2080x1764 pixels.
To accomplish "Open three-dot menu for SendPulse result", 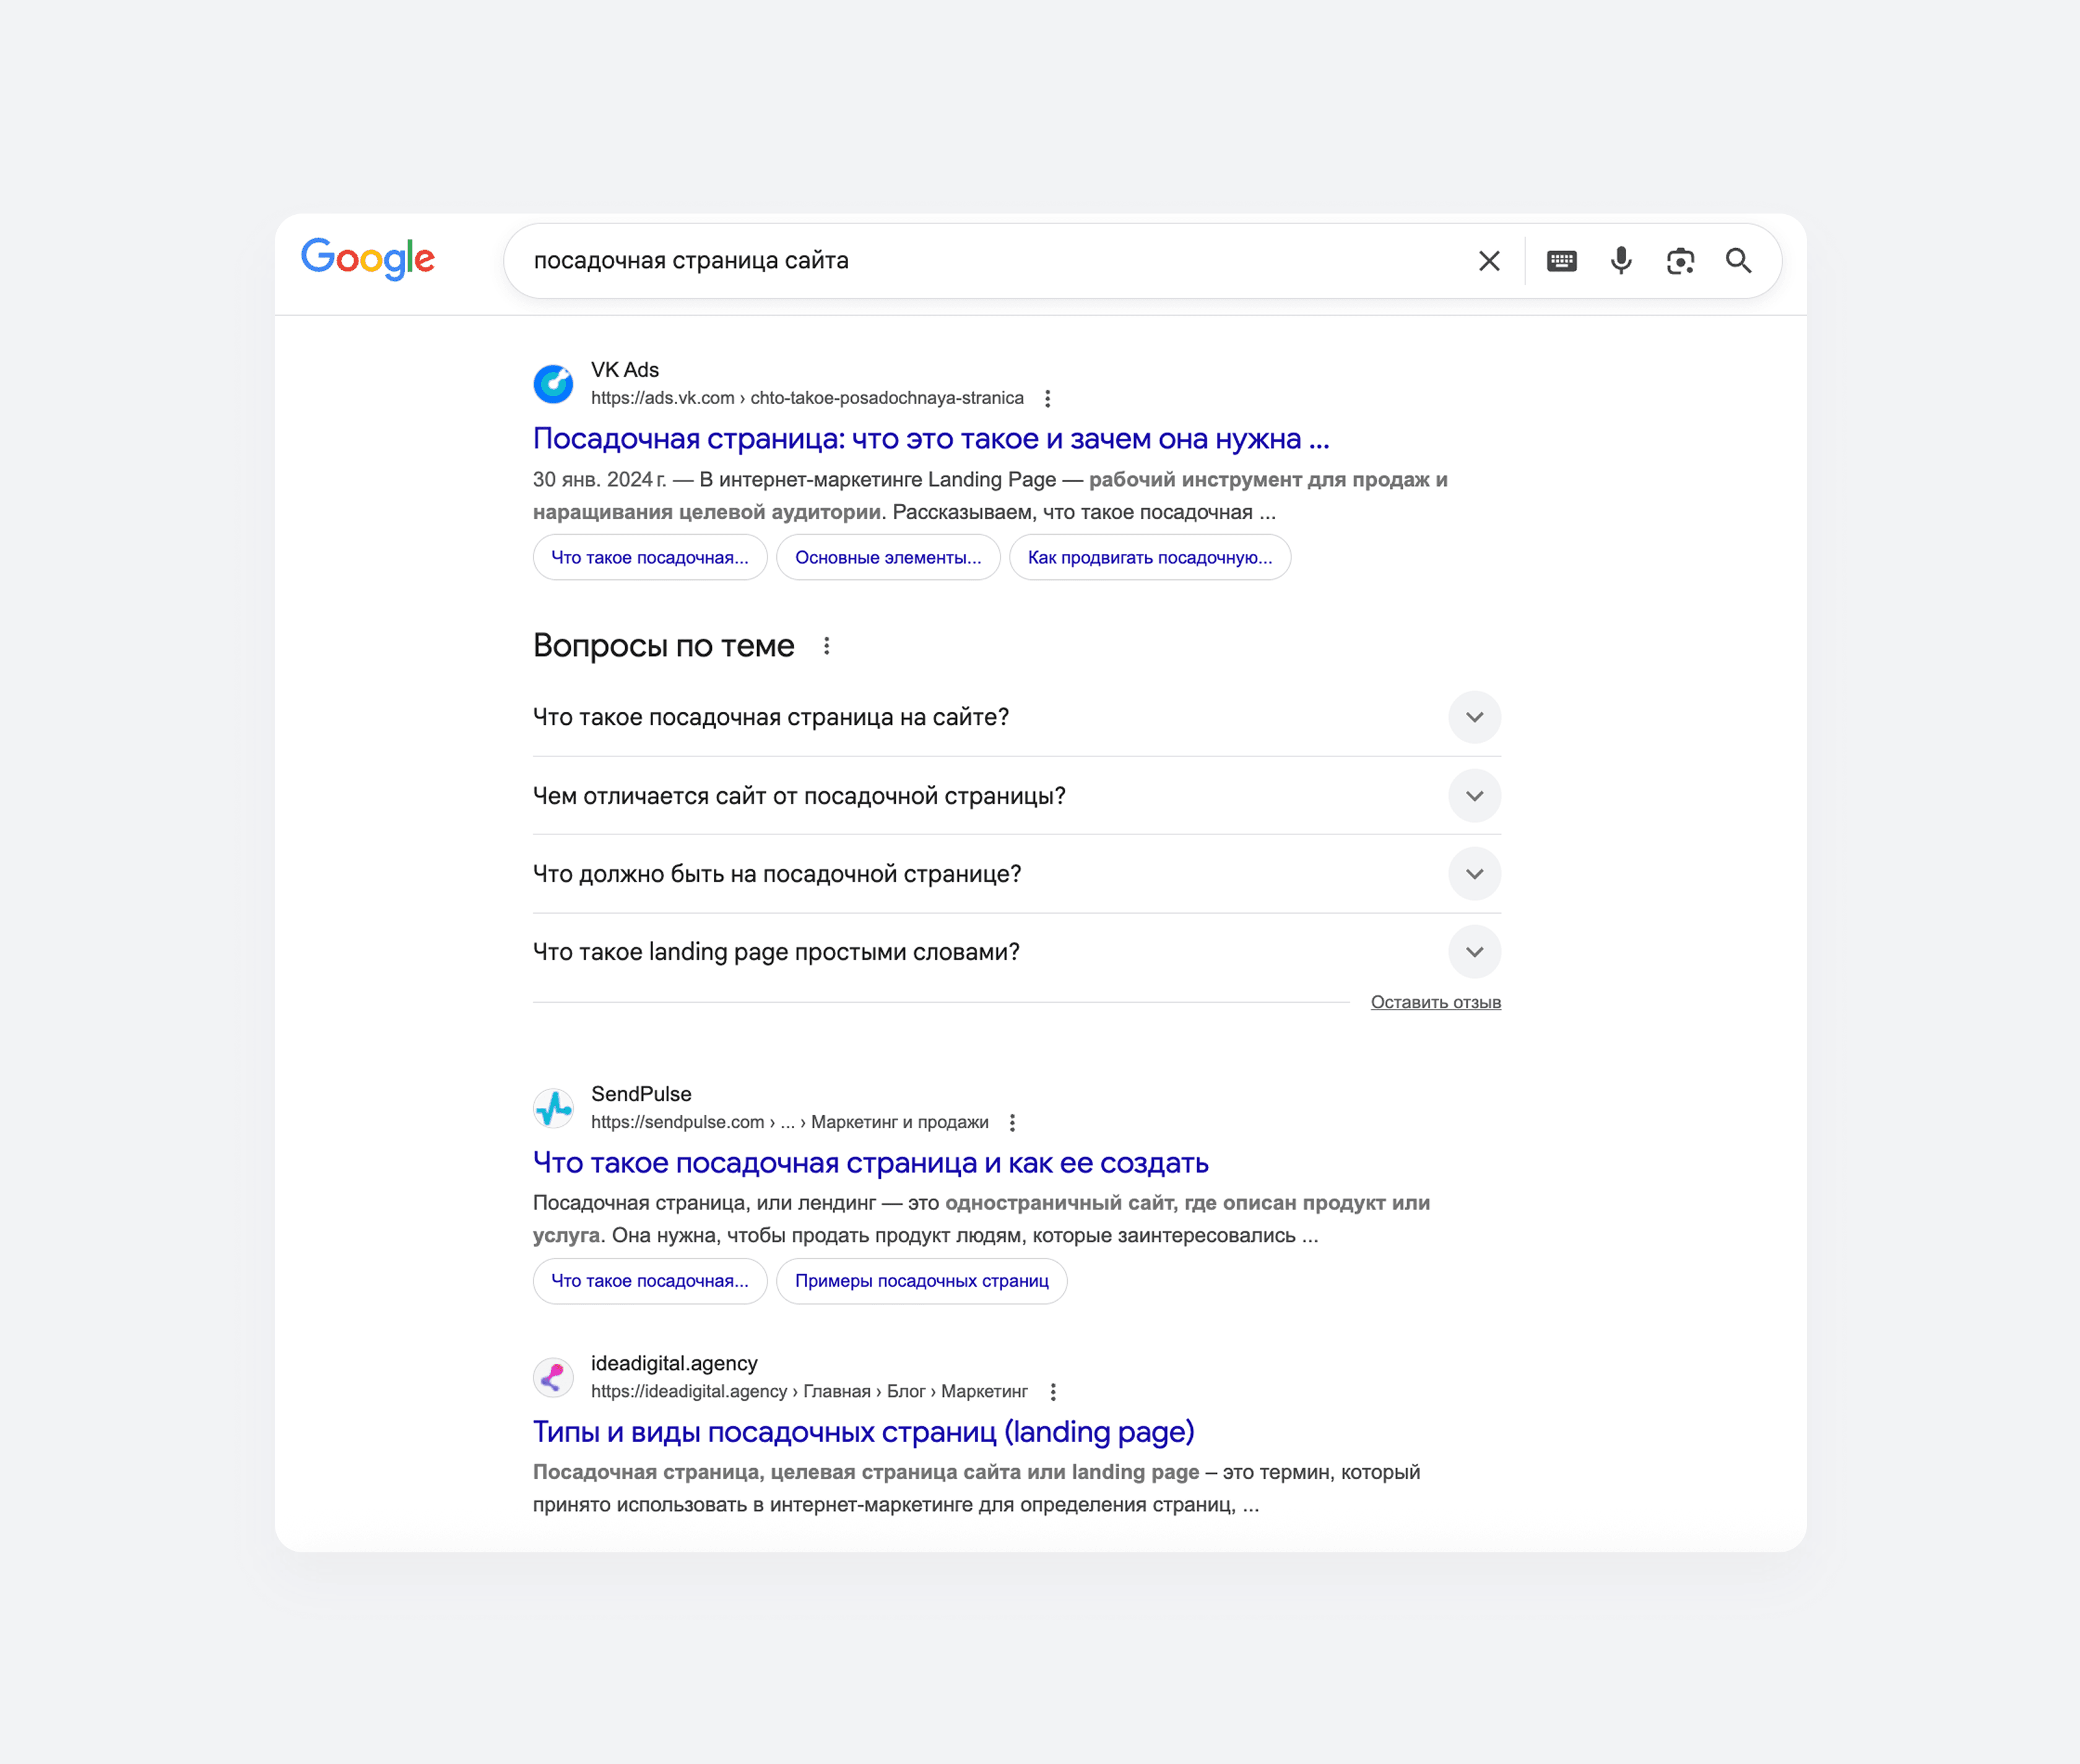I will pos(1012,1122).
